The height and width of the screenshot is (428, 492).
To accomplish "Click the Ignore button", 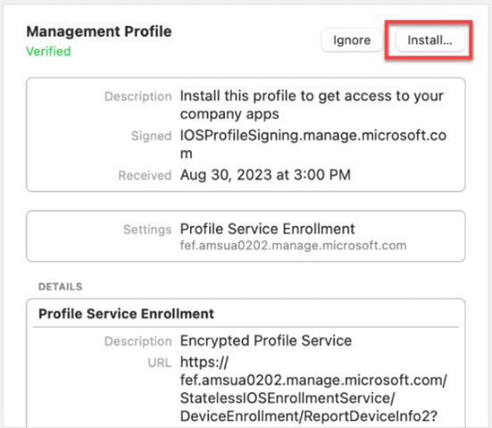I will pos(352,40).
